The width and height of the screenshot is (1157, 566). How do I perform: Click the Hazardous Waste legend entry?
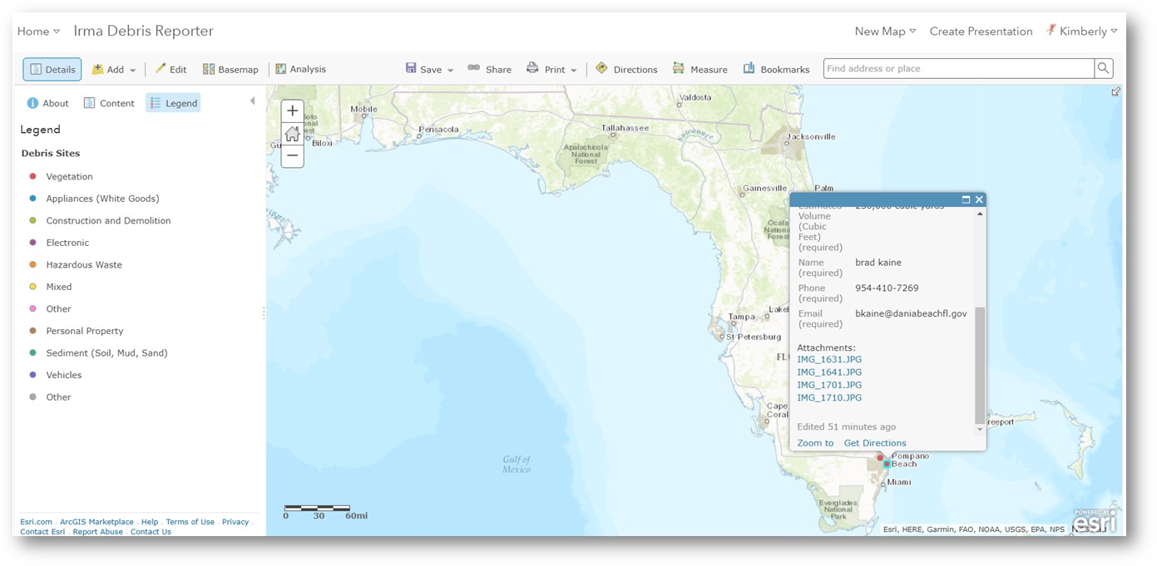(x=84, y=265)
